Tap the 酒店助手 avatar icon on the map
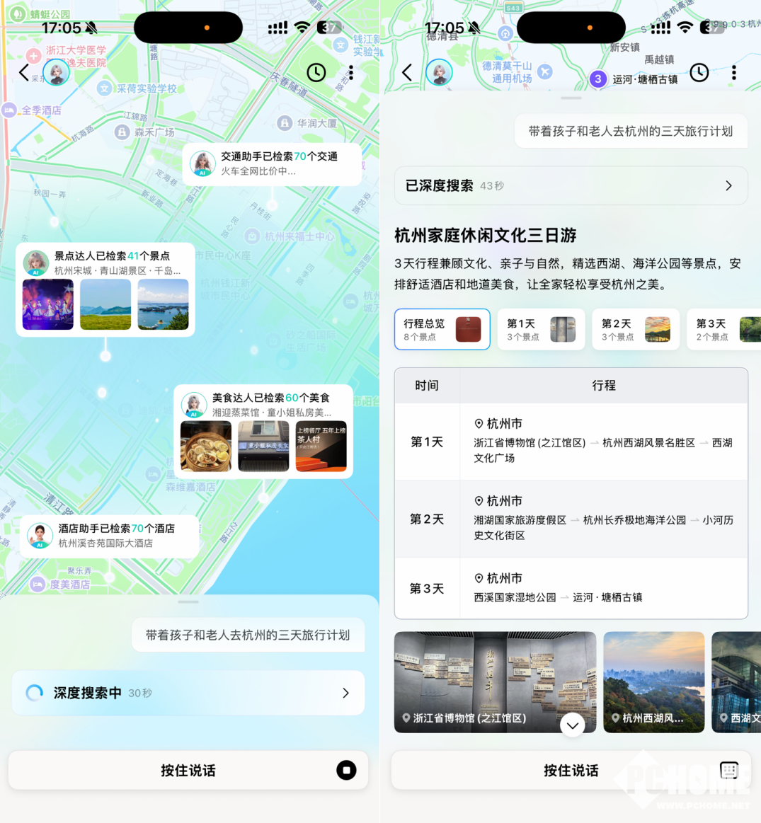The height and width of the screenshot is (823, 761). pos(40,536)
